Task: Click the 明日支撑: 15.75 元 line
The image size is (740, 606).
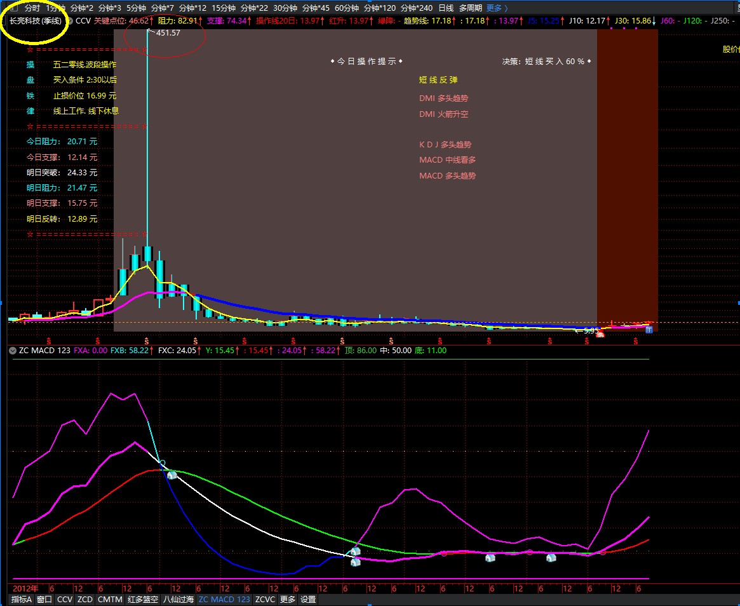Action: pos(62,203)
